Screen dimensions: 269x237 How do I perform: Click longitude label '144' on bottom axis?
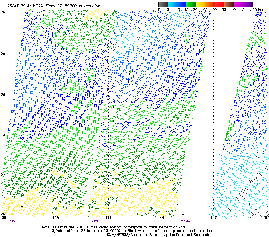coord(161,218)
